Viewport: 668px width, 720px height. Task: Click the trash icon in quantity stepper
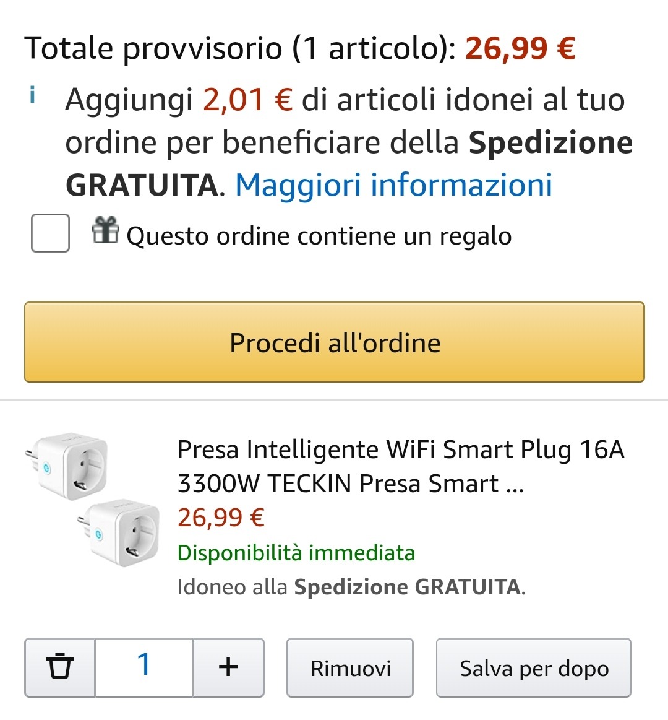pyautogui.click(x=60, y=667)
